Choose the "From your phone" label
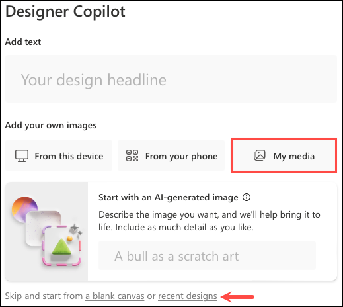343x307 pixels. click(182, 156)
